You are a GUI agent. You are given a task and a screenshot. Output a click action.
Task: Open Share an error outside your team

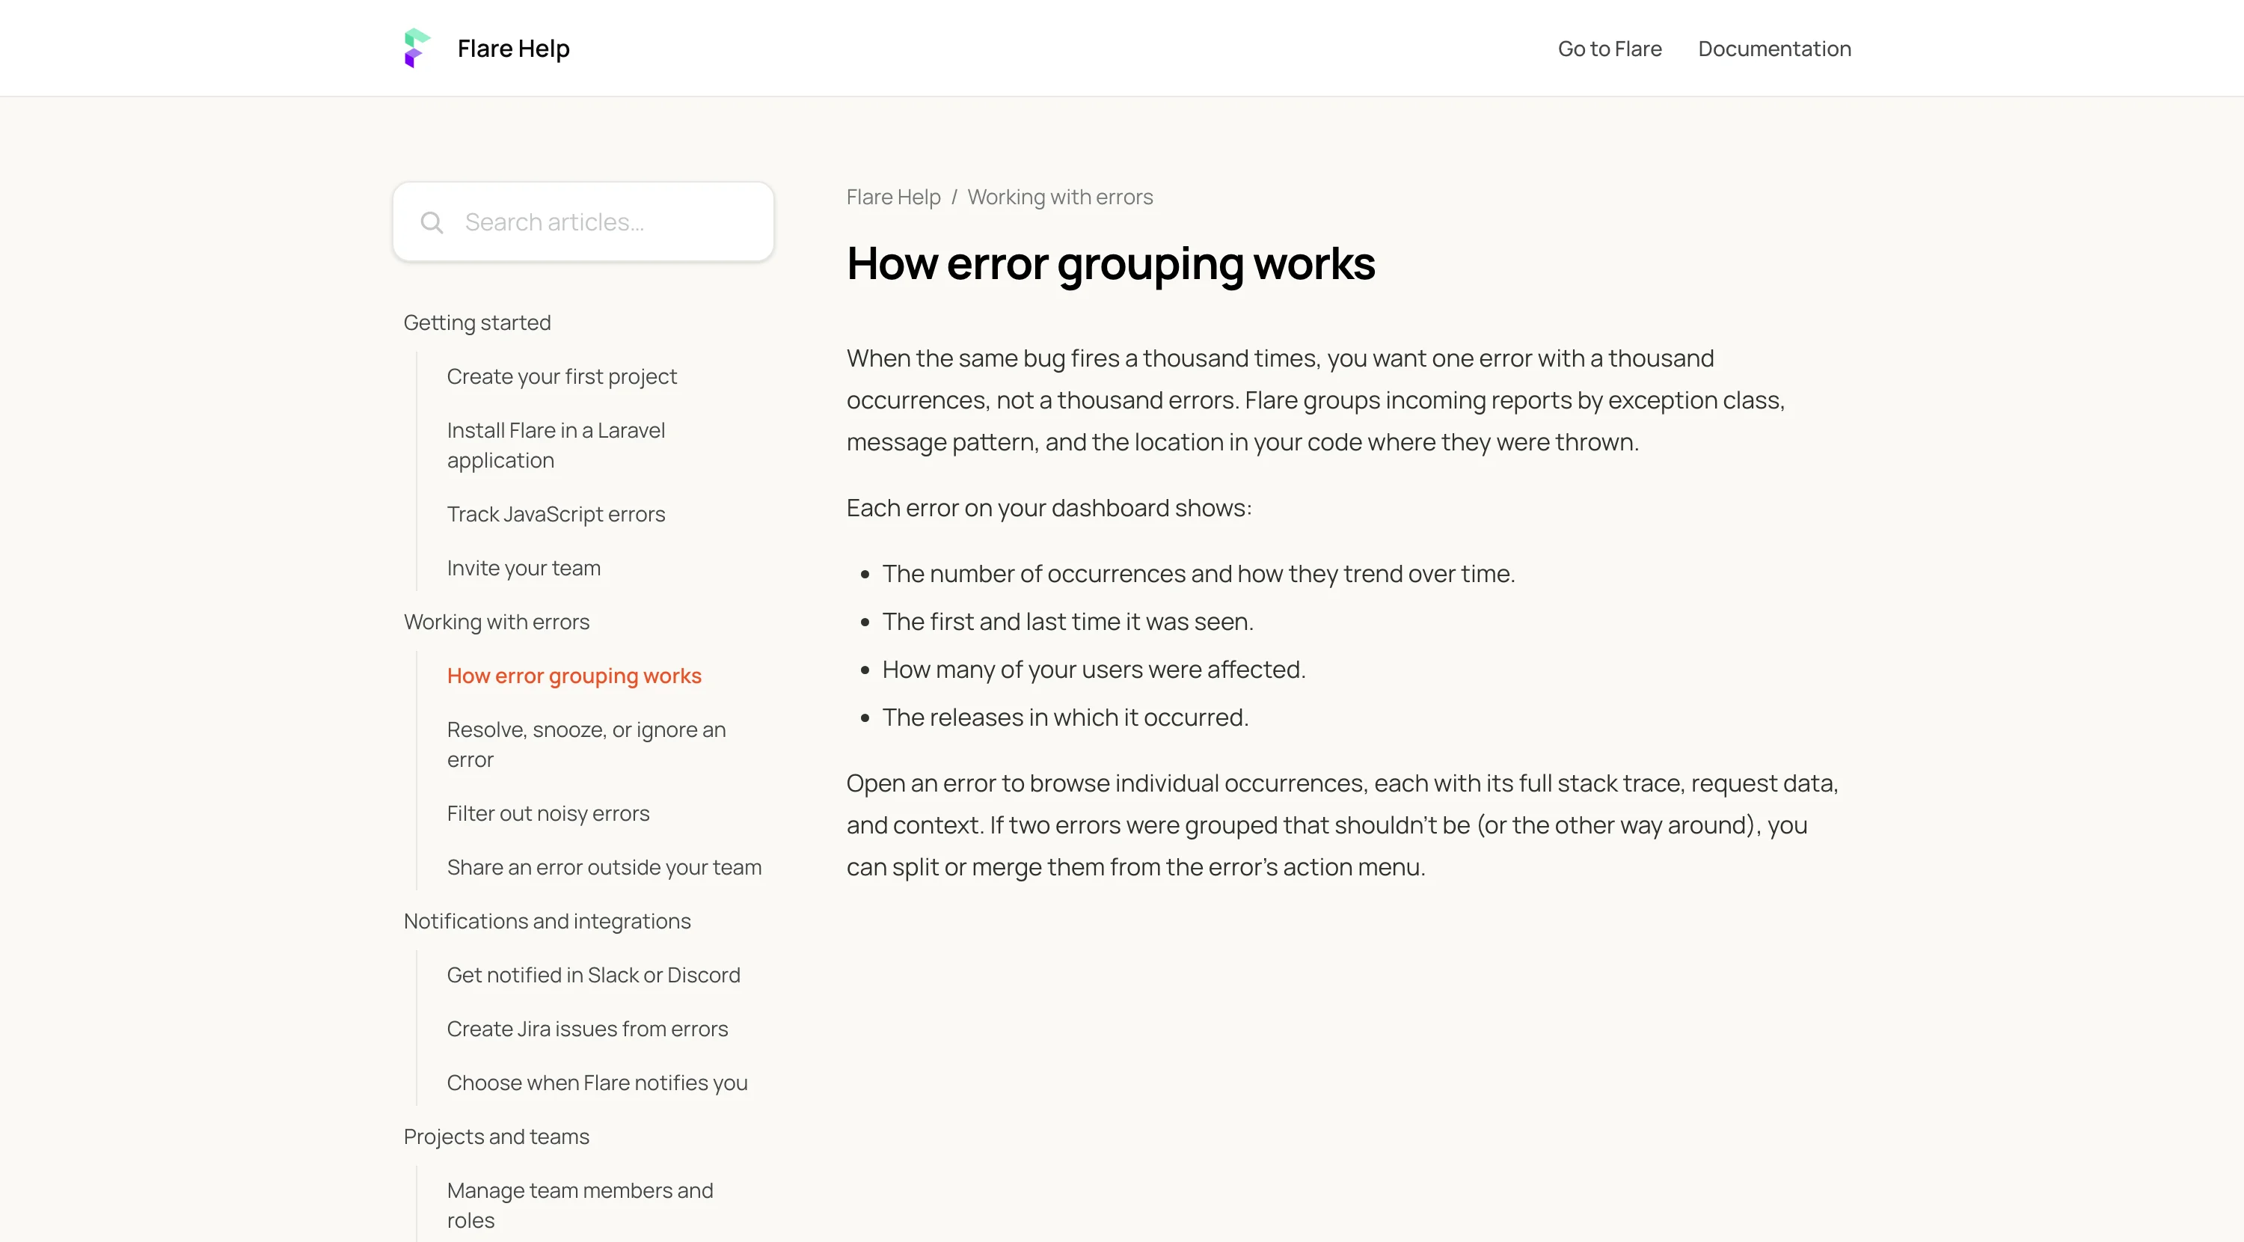(604, 868)
